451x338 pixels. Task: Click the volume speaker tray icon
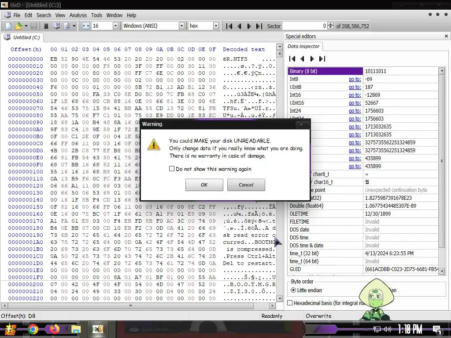(x=388, y=329)
